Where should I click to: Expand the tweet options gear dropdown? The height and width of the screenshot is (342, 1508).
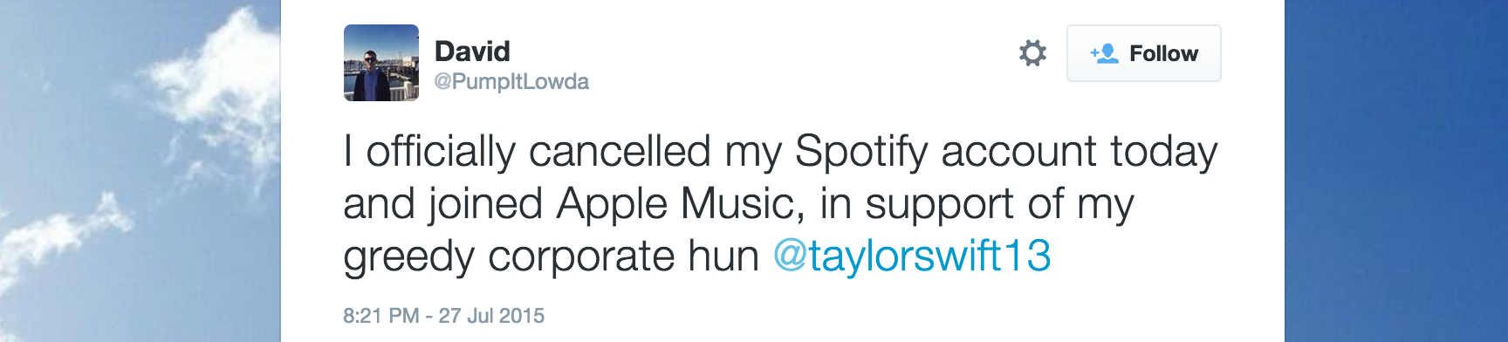[1032, 53]
